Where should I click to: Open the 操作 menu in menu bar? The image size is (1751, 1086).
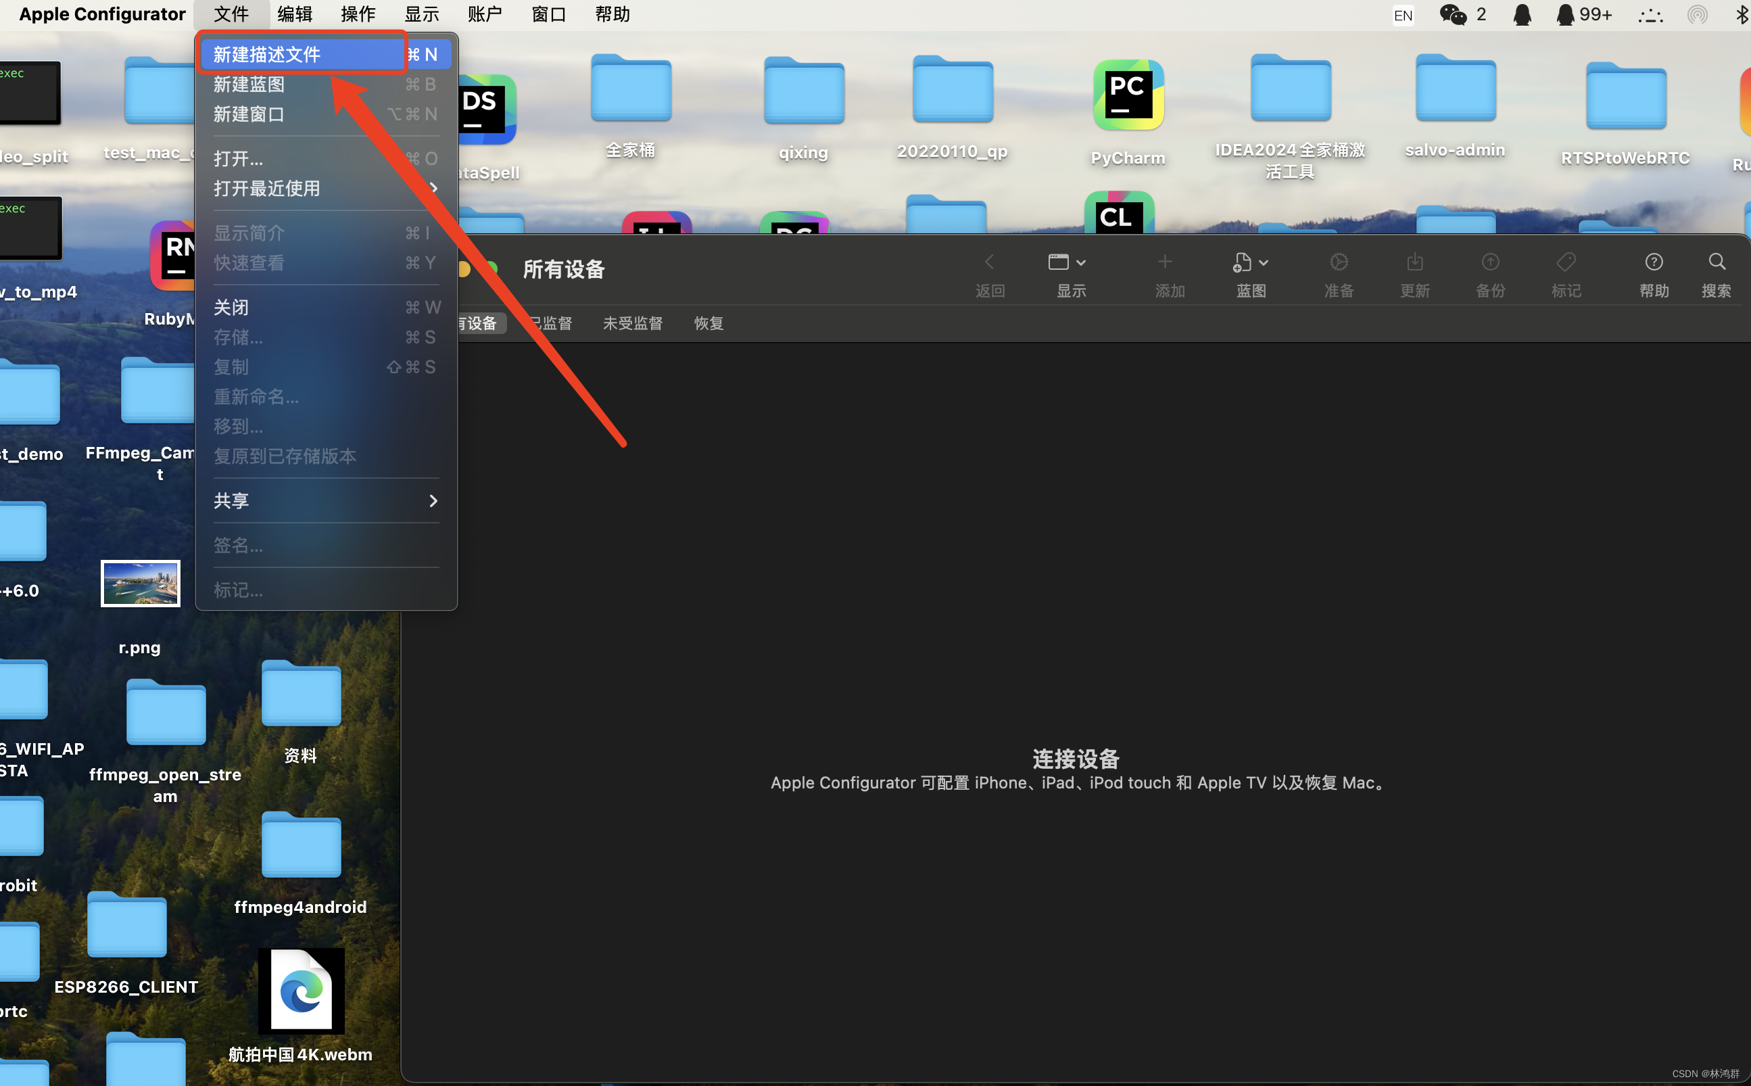pyautogui.click(x=358, y=14)
